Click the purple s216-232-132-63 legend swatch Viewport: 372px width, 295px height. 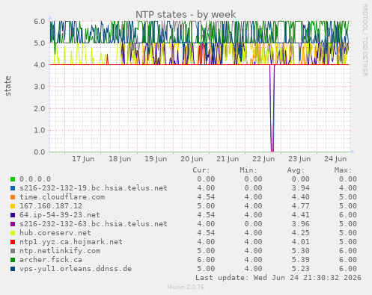point(13,224)
